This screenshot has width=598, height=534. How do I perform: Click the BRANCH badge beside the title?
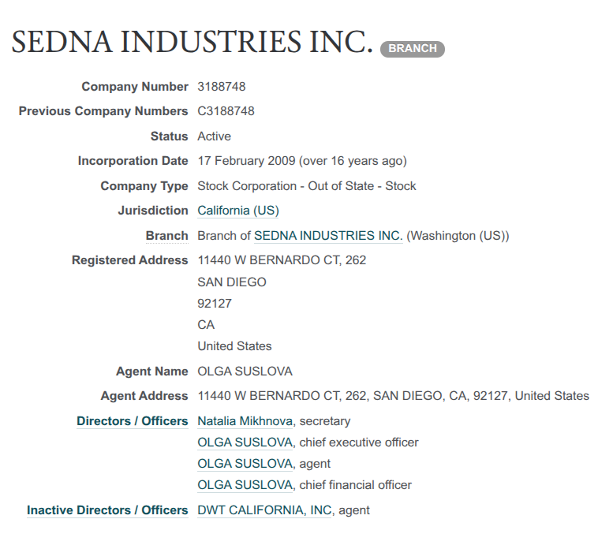tap(412, 49)
